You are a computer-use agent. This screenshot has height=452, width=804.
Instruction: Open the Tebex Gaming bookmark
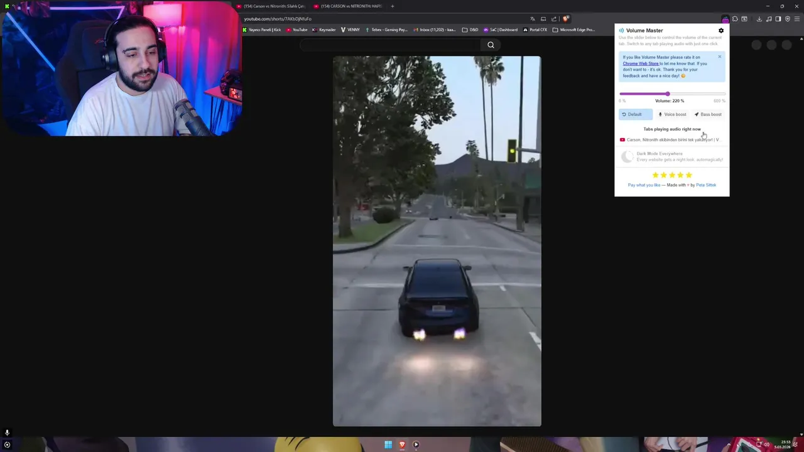coord(386,30)
